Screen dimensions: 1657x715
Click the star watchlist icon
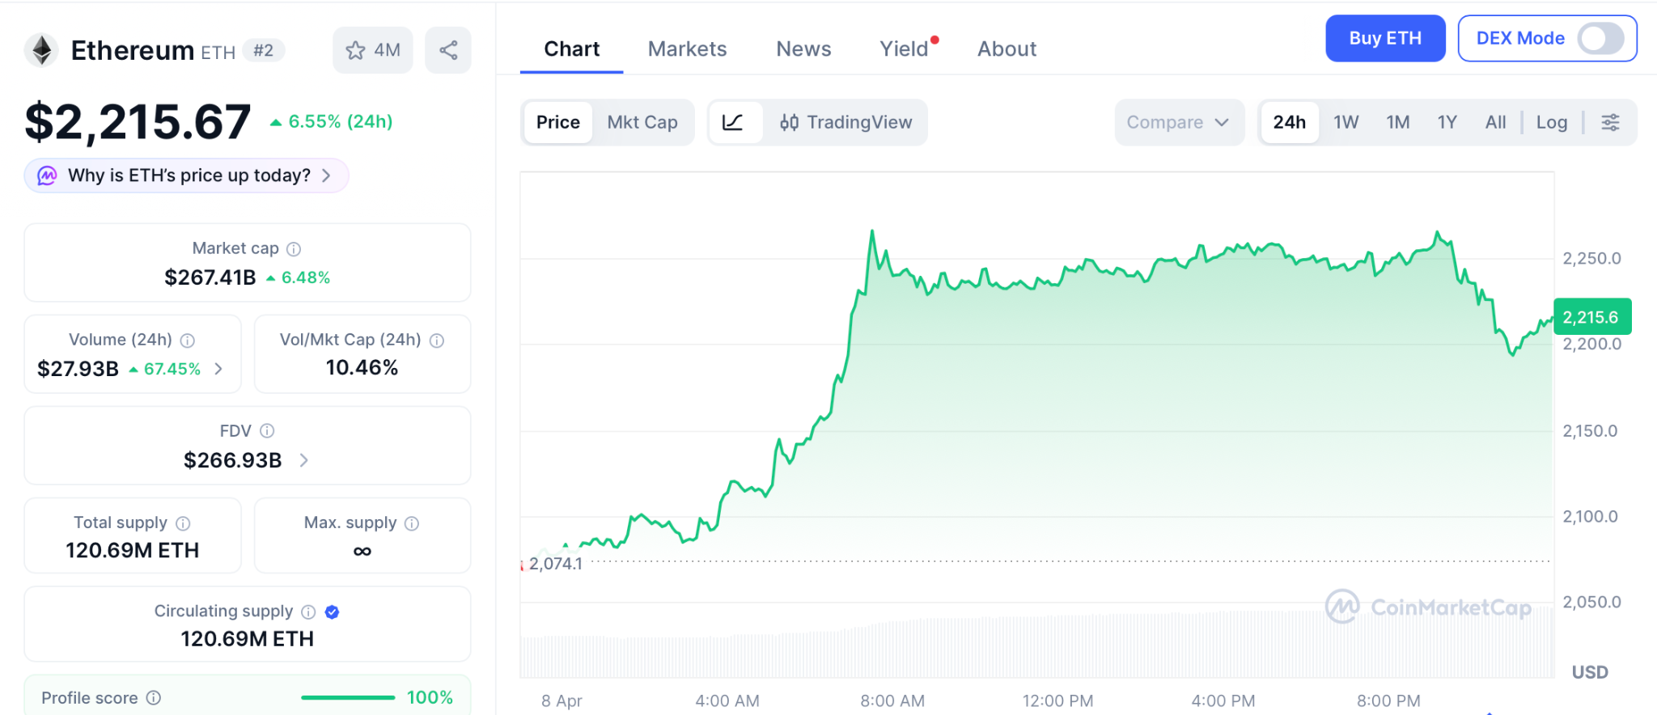coord(356,51)
